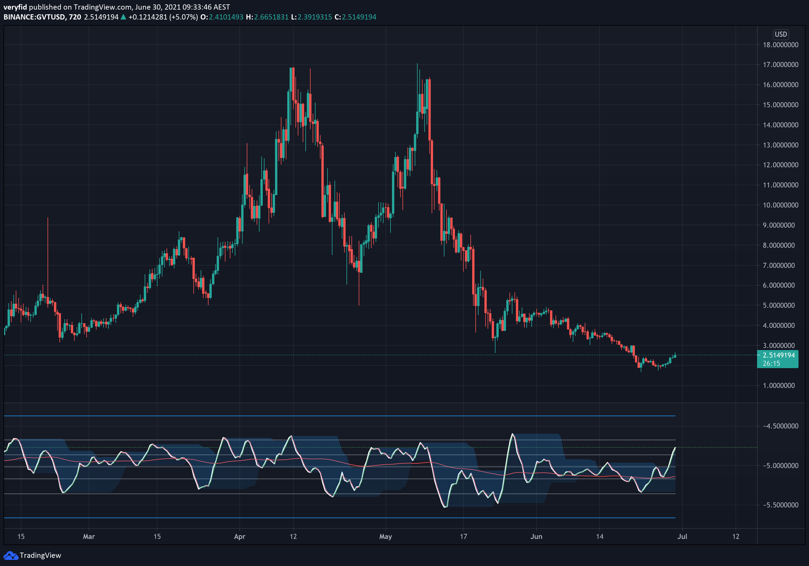Select the 18.0000000 price axis label
This screenshot has width=809, height=566.
click(780, 45)
